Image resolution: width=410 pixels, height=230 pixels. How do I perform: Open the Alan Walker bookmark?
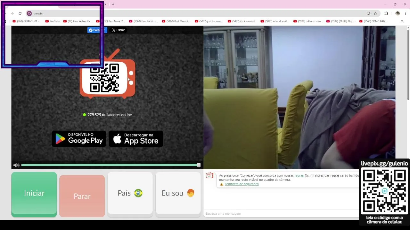pyautogui.click(x=78, y=21)
